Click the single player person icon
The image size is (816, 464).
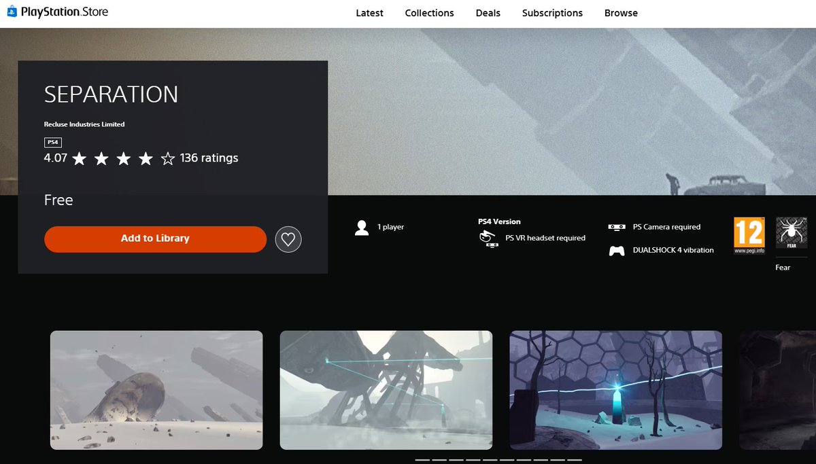coord(362,228)
